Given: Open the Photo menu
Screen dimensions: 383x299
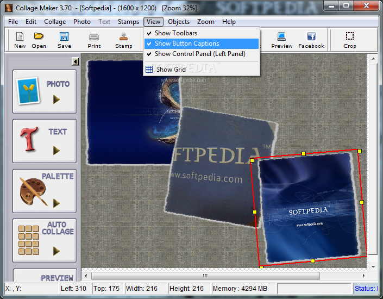Looking at the screenshot, I should click(x=82, y=22).
